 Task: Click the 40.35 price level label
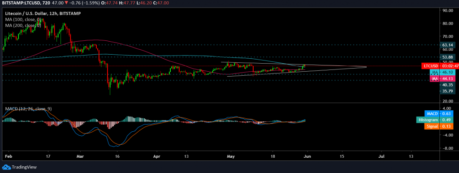click(x=447, y=85)
